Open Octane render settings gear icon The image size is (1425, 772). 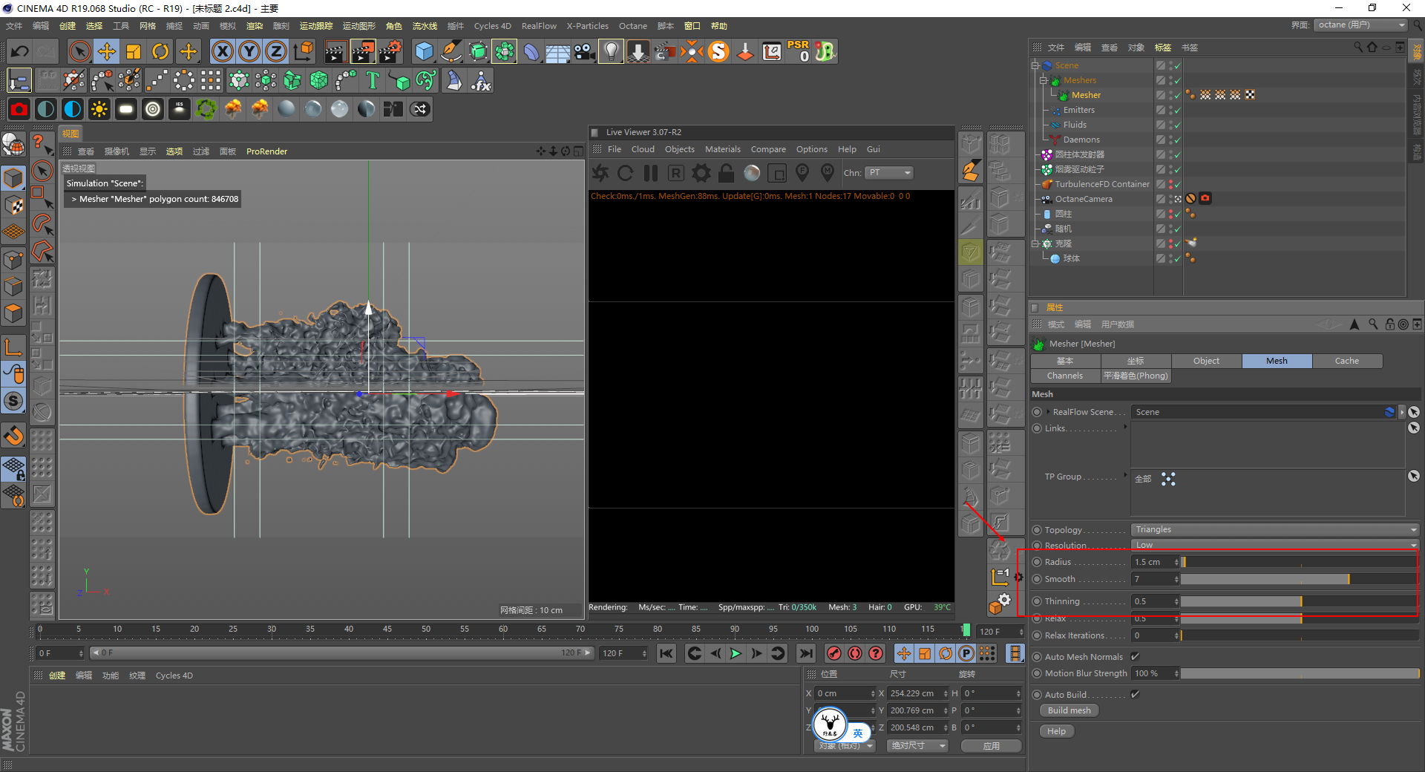[x=701, y=173]
